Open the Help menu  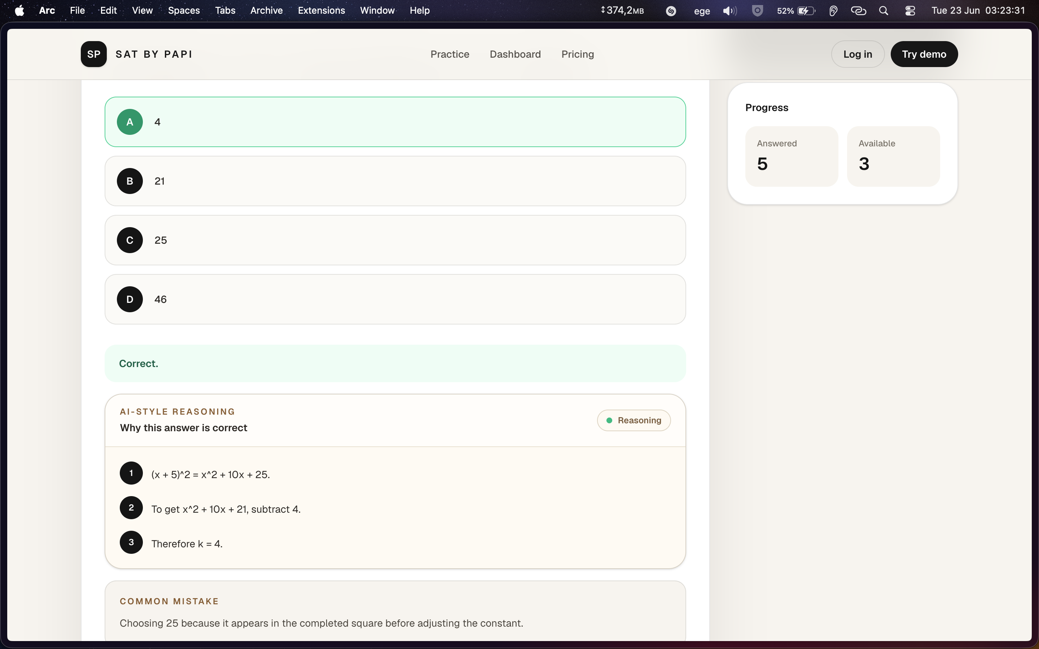[x=420, y=11]
